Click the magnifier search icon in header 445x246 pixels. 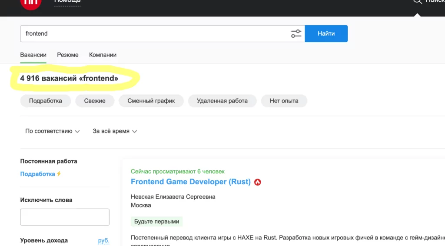[x=417, y=2]
